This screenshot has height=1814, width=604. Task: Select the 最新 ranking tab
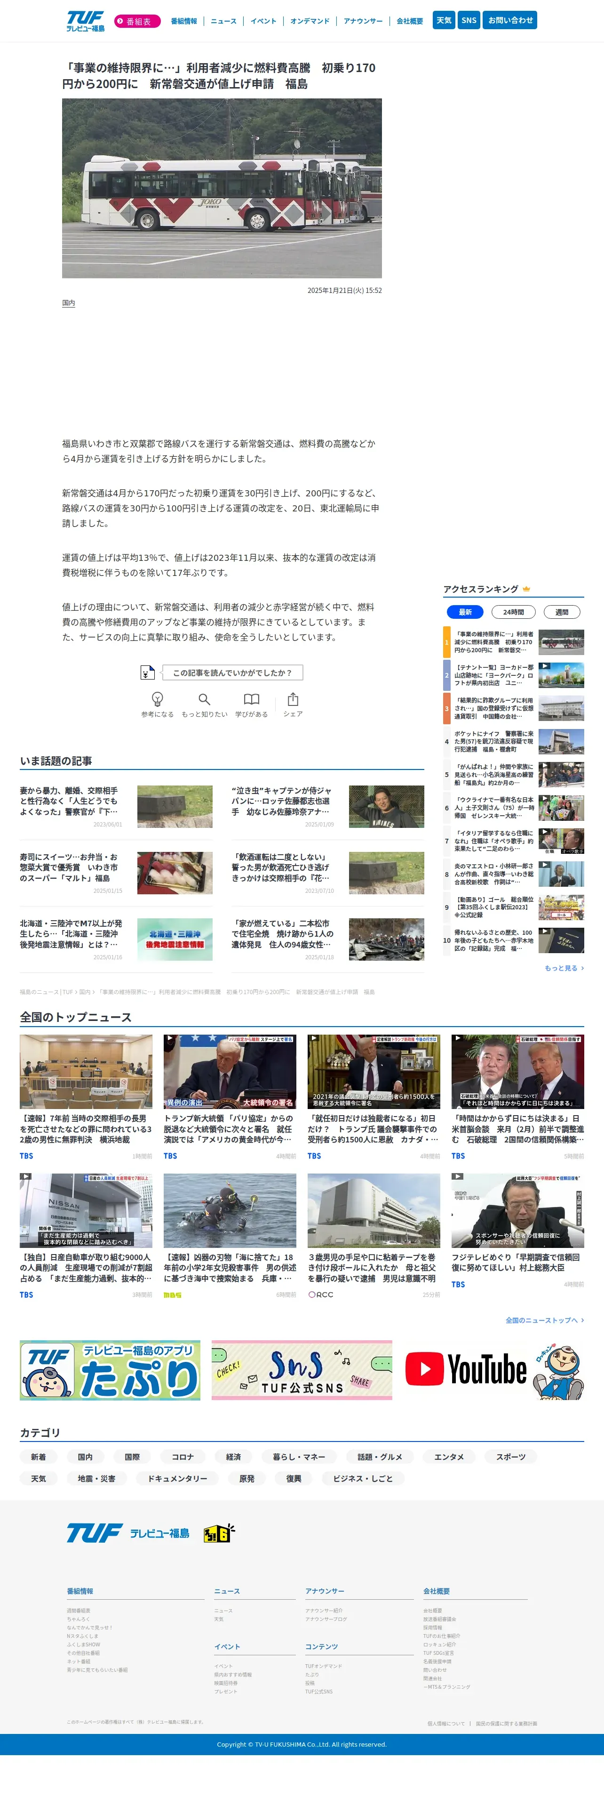(x=466, y=612)
